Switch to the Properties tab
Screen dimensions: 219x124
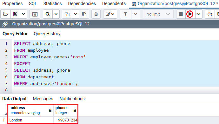point(12,3)
